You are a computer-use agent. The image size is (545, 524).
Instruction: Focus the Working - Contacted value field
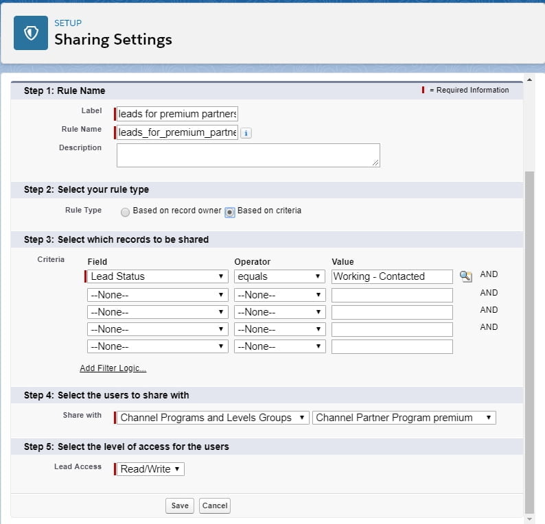(x=392, y=276)
